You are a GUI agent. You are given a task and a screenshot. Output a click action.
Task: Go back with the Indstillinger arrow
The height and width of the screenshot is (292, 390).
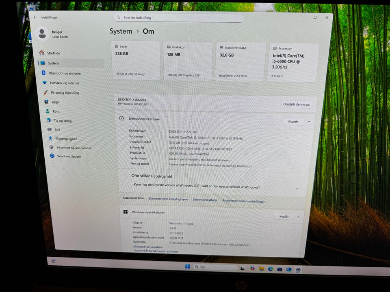coord(35,17)
